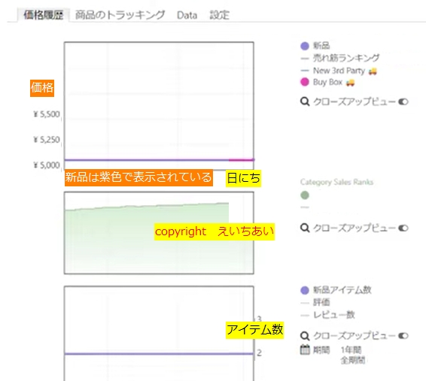
Task: Switch to the 商品のトラッキング tab
Action: pos(120,15)
